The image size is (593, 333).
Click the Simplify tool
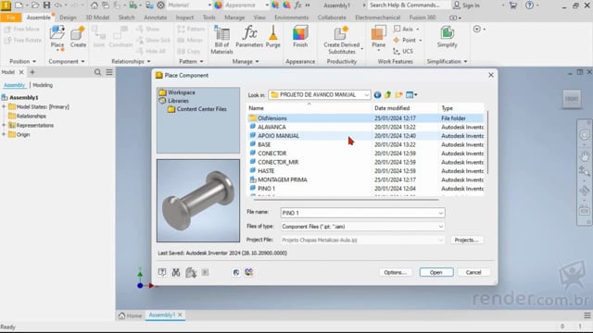click(447, 37)
